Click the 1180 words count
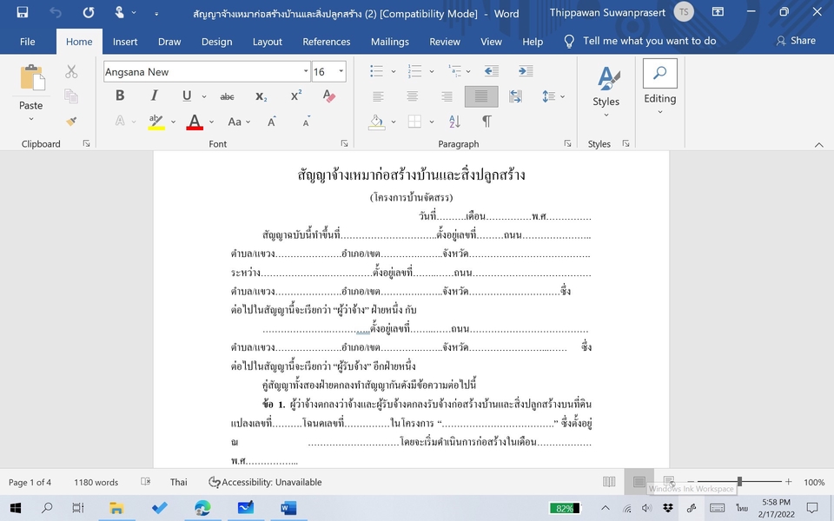This screenshot has width=834, height=521. [x=96, y=482]
